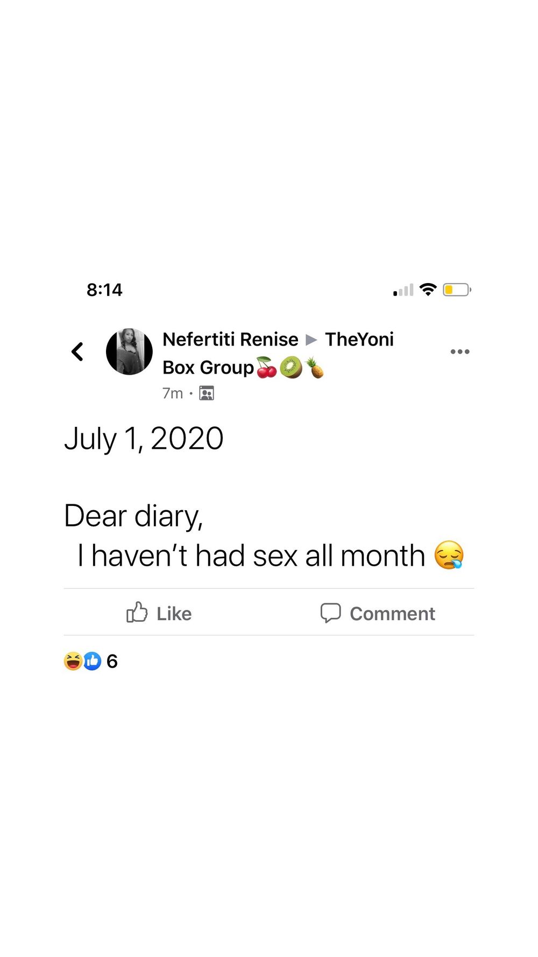
Task: Open Nefertiti Renise's profile picture
Action: [x=129, y=351]
